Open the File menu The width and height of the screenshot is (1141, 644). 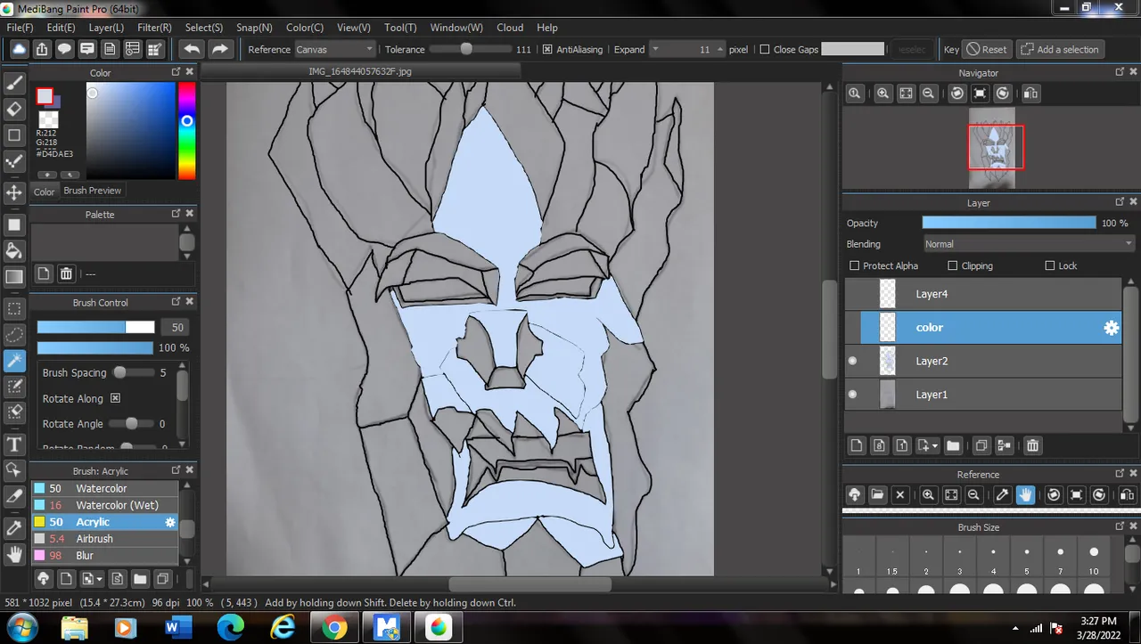click(x=20, y=28)
